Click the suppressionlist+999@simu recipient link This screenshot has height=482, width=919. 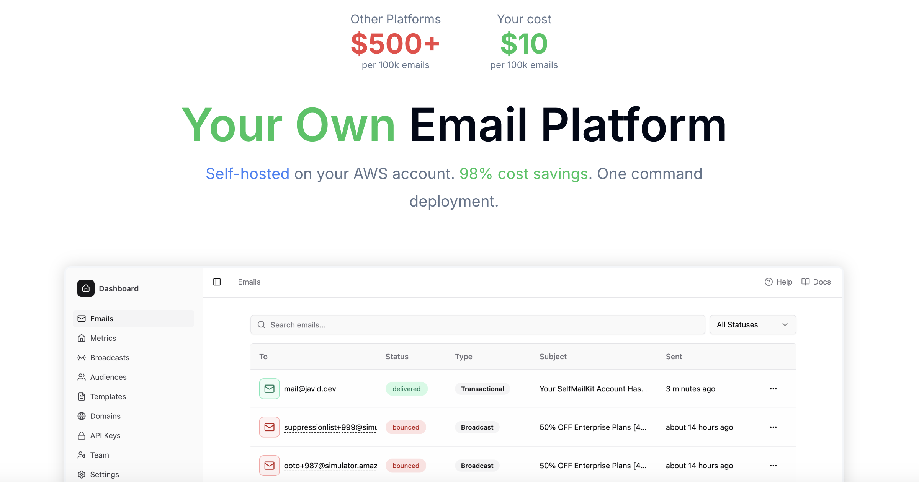coord(330,427)
